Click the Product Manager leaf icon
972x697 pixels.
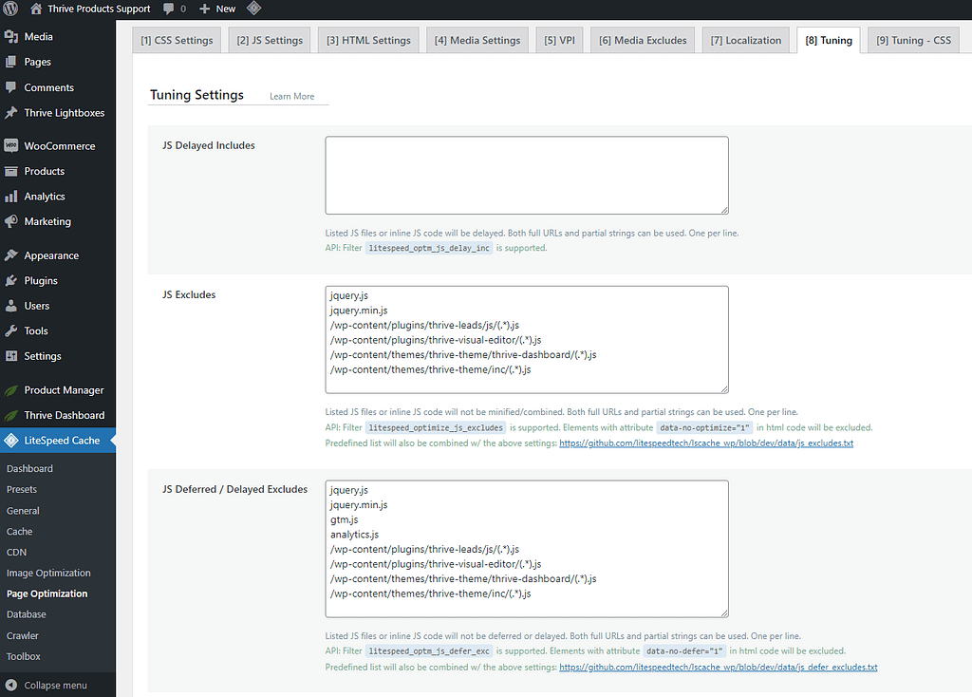(10, 390)
